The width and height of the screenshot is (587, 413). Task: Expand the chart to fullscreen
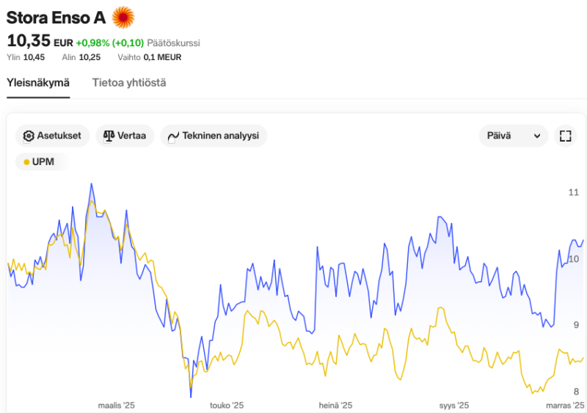pos(565,136)
